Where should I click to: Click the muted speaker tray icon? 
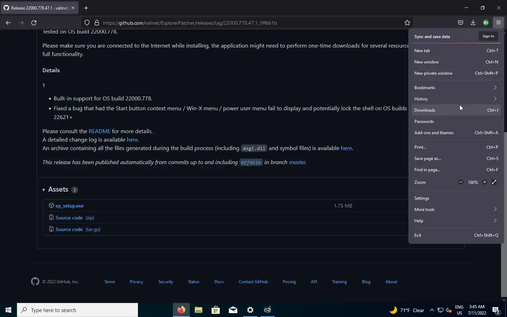coord(449,310)
